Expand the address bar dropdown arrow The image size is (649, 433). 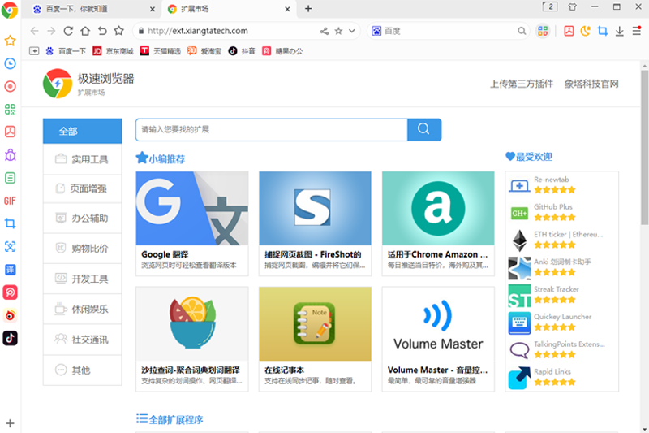(x=353, y=31)
